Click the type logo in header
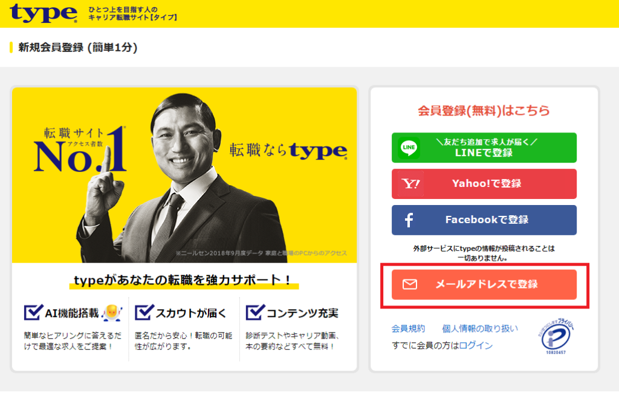The image size is (619, 404). 44,13
